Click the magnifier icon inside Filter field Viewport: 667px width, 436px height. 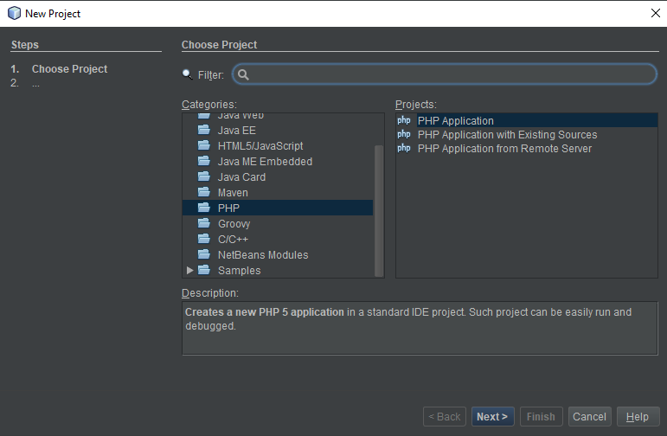click(x=243, y=75)
